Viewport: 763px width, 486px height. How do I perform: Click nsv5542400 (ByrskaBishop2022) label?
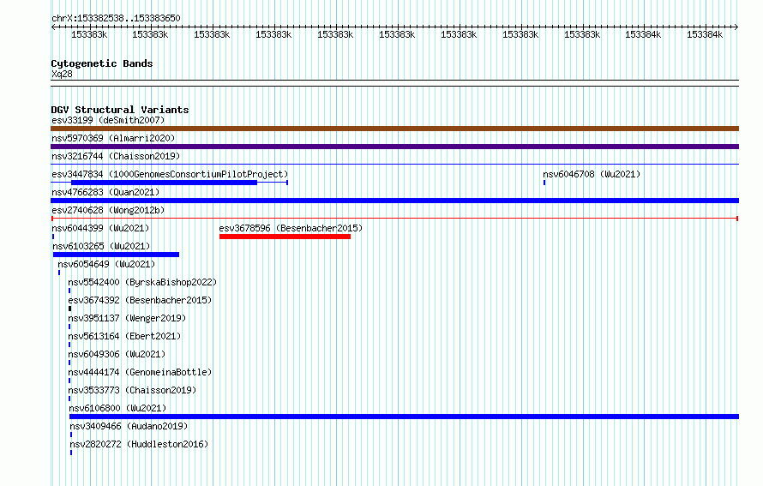point(142,282)
